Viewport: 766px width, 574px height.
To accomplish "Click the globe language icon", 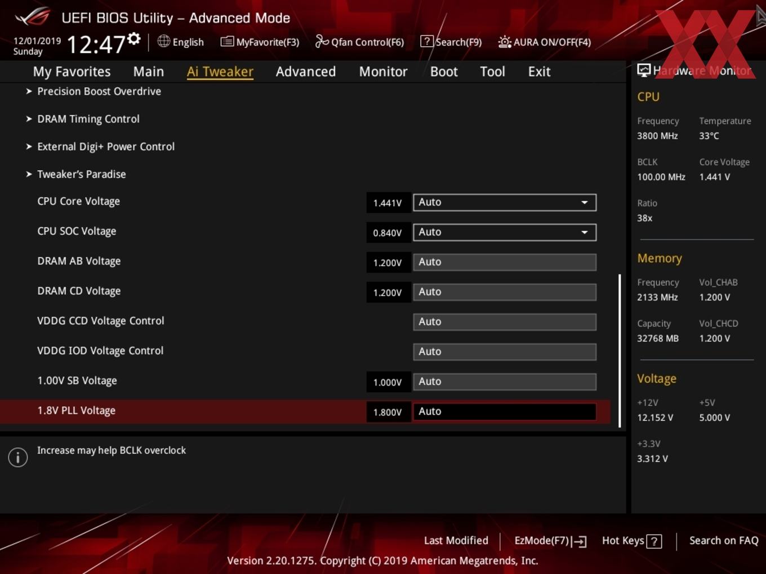I will pos(163,41).
